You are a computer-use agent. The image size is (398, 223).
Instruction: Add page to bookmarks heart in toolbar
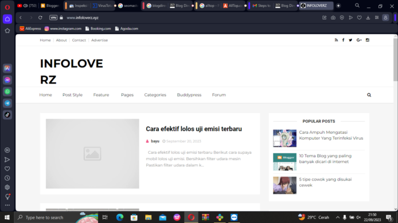(360, 18)
